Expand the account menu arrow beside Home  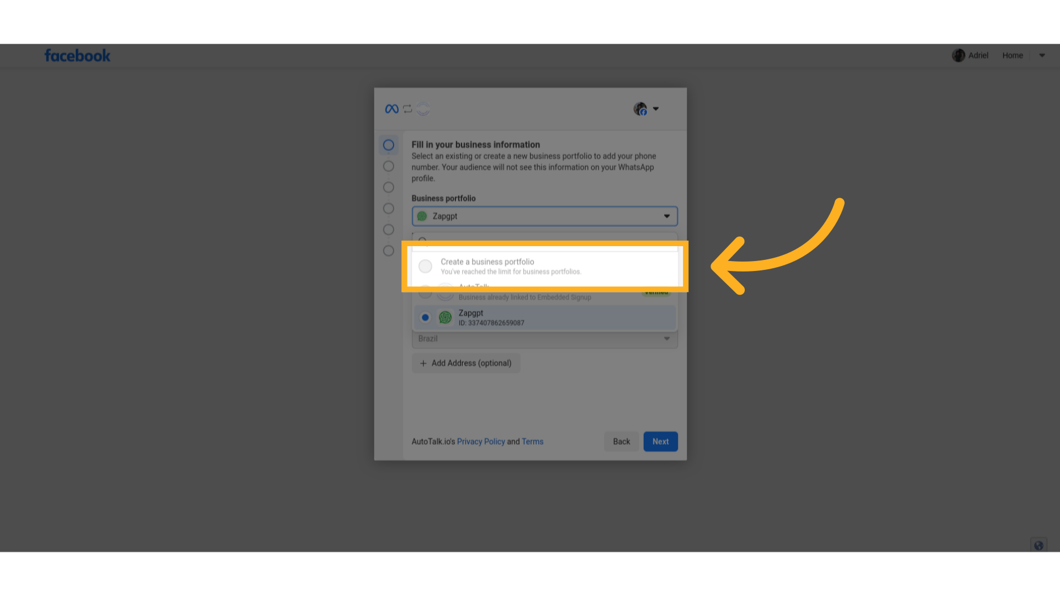pyautogui.click(x=1042, y=55)
